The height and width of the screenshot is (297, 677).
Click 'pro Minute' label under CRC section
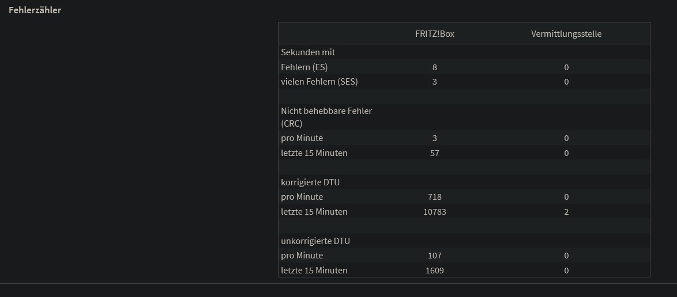(302, 138)
